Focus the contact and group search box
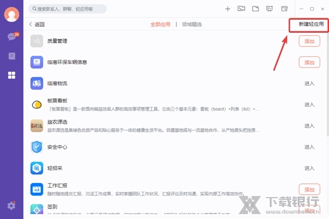 67,9
